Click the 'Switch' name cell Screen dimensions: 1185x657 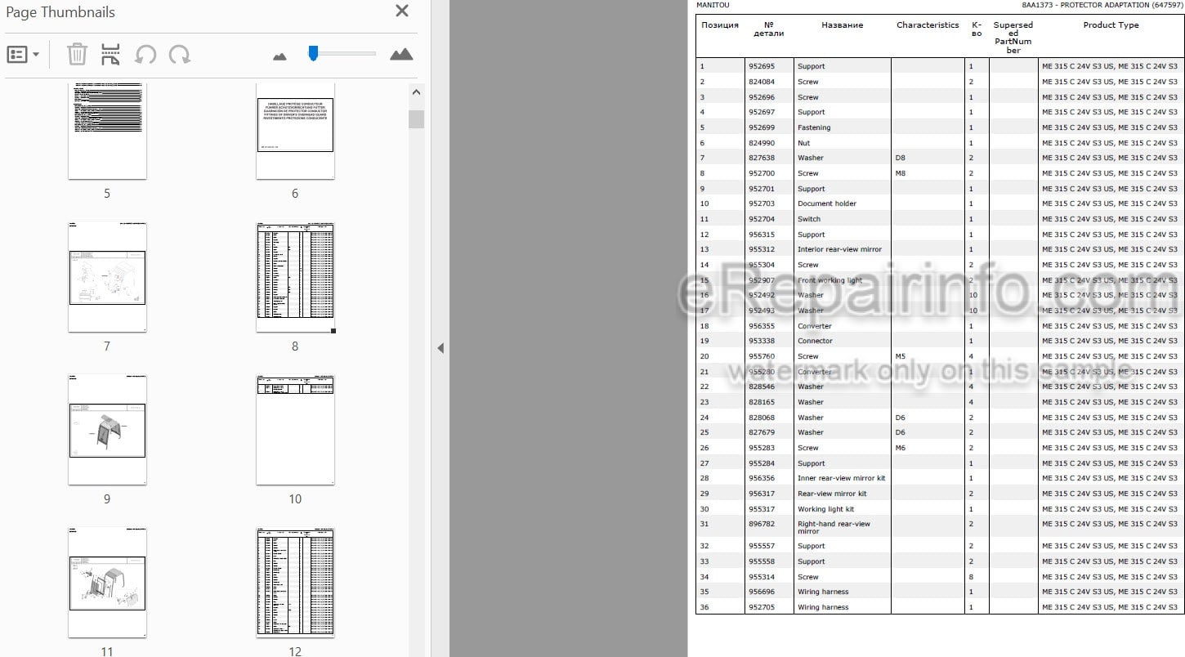coord(809,219)
